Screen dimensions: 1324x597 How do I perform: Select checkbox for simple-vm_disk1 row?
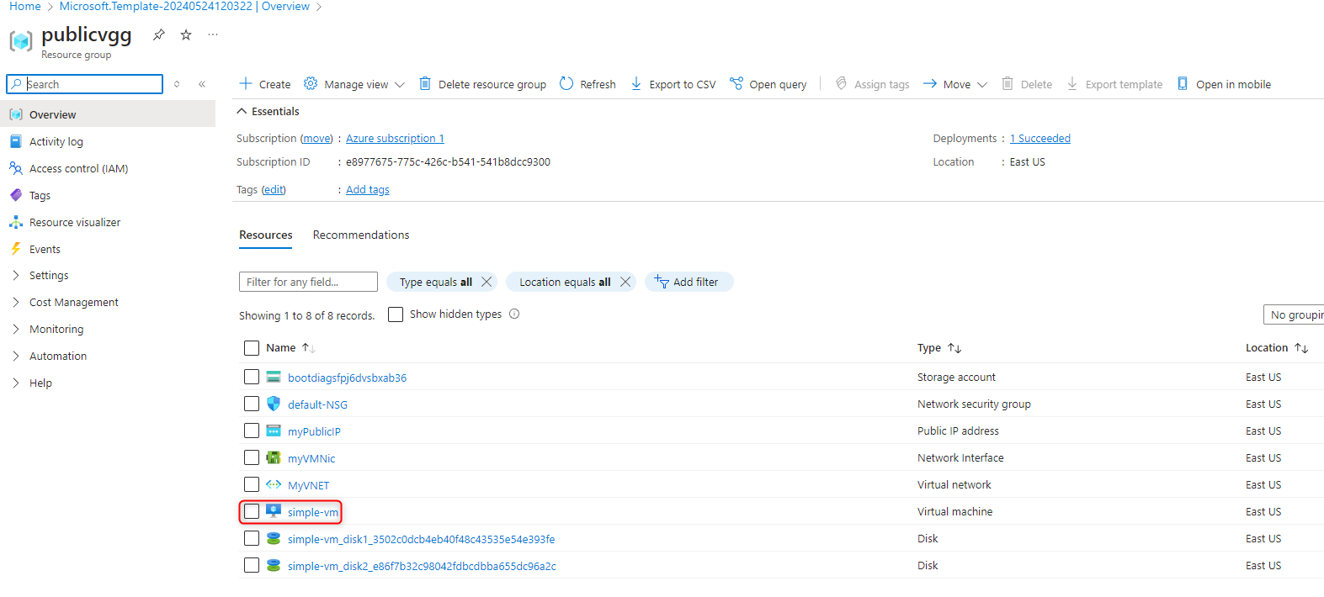coord(252,538)
